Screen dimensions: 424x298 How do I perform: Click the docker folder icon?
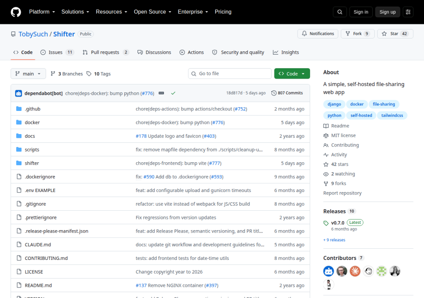coord(19,122)
